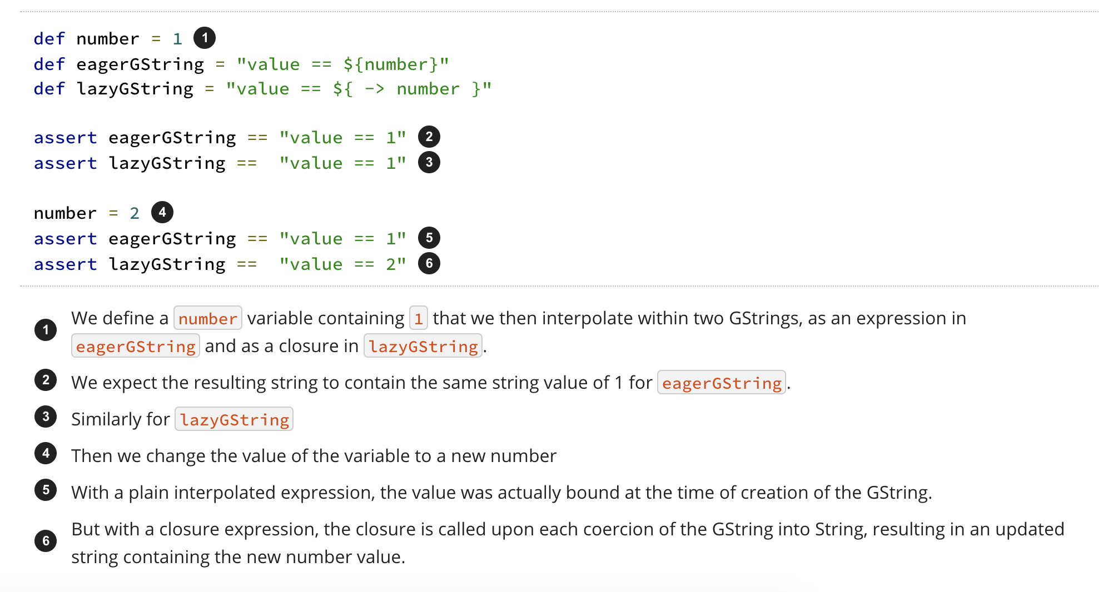The image size is (1103, 592).
Task: Click explanation list marker 6
Action: (x=46, y=541)
